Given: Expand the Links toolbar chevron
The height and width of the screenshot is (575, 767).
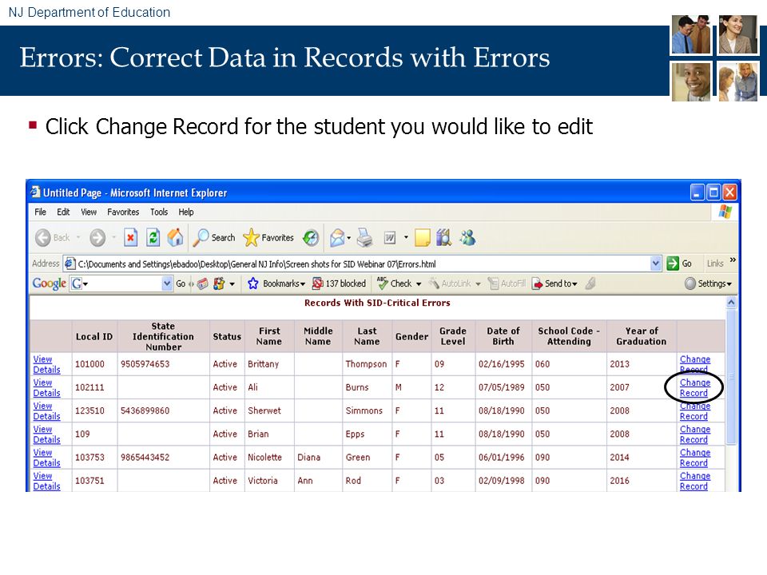Looking at the screenshot, I should click(733, 260).
